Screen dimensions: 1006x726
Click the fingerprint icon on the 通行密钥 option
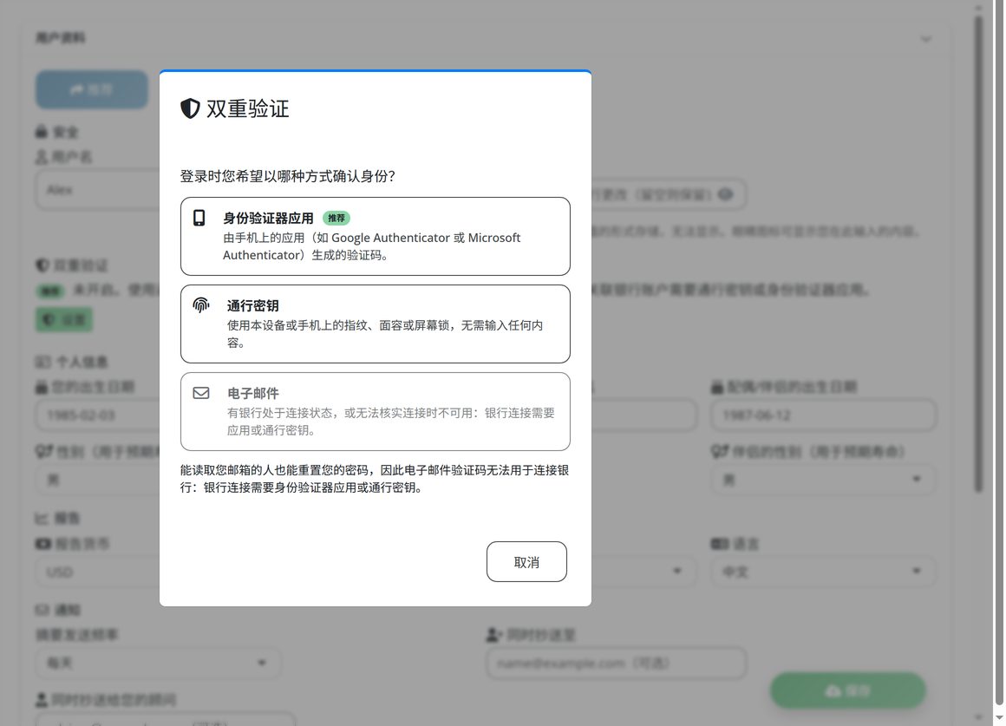[x=201, y=305]
